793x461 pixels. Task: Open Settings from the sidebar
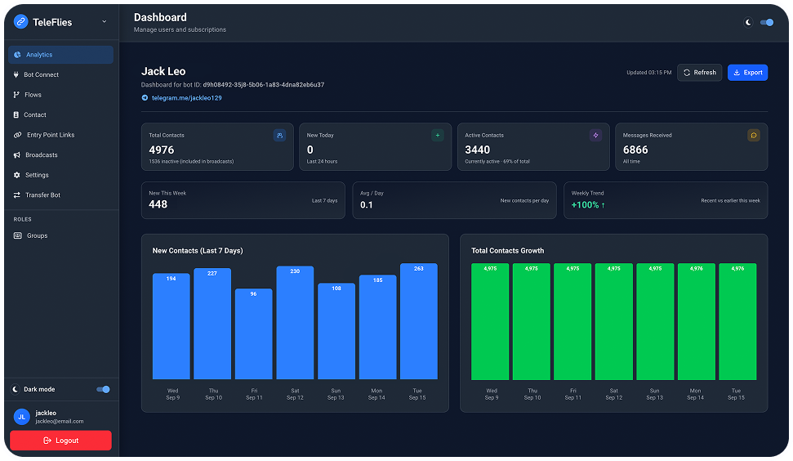60,175
